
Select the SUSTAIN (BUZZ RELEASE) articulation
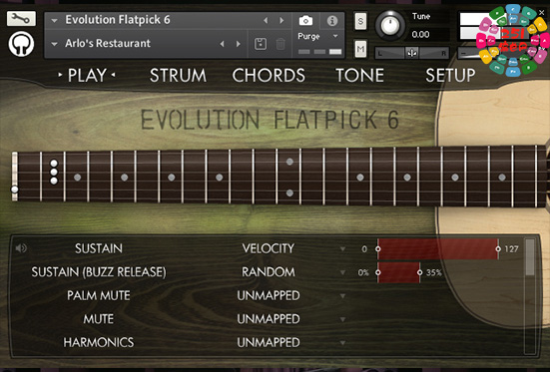99,272
